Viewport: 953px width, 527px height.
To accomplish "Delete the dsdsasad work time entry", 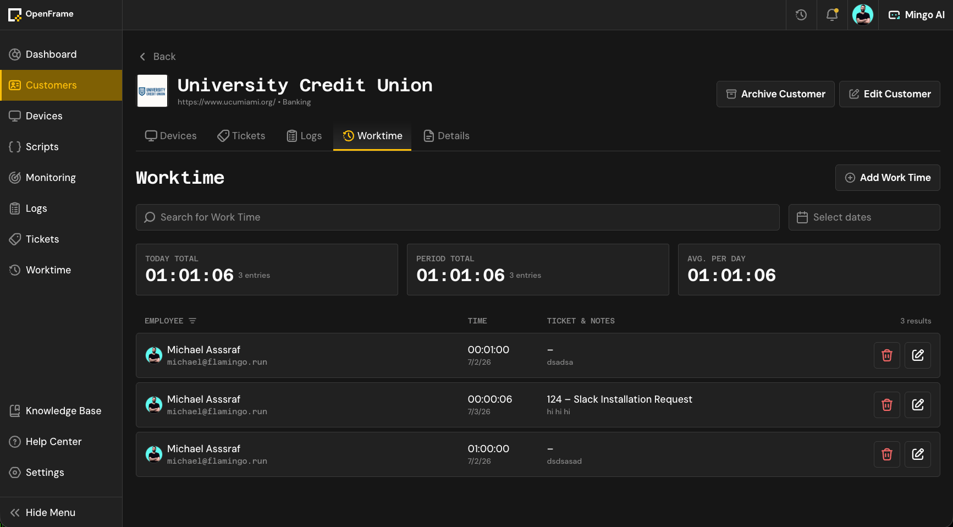I will coord(887,454).
